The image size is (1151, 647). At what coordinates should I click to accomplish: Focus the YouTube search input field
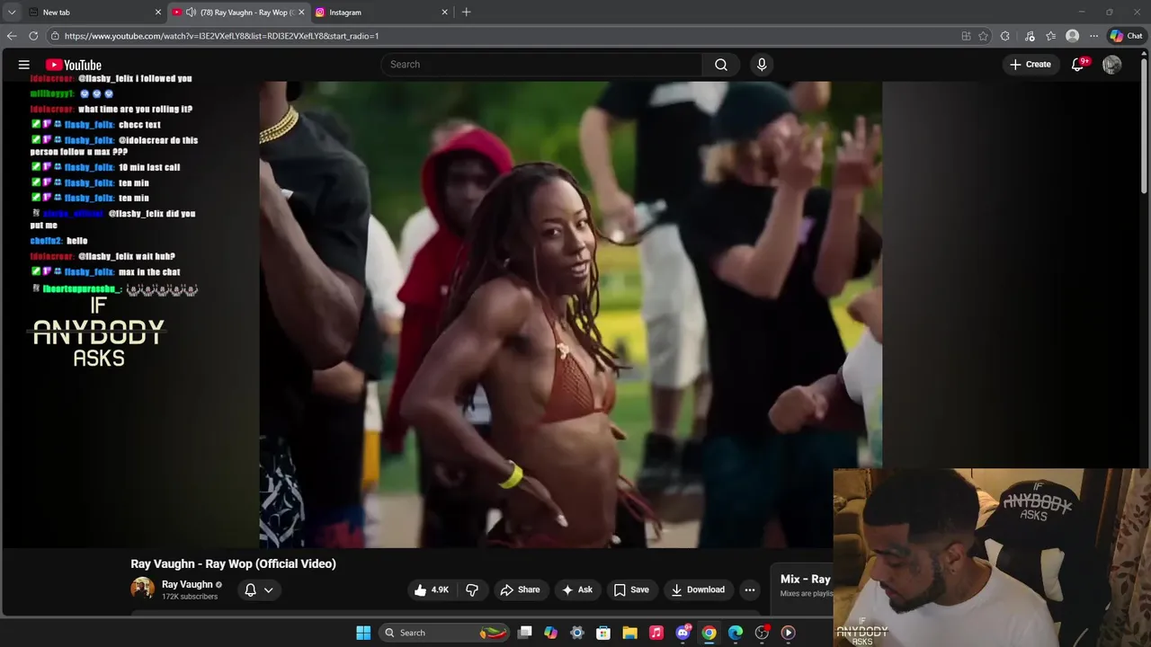(x=542, y=65)
